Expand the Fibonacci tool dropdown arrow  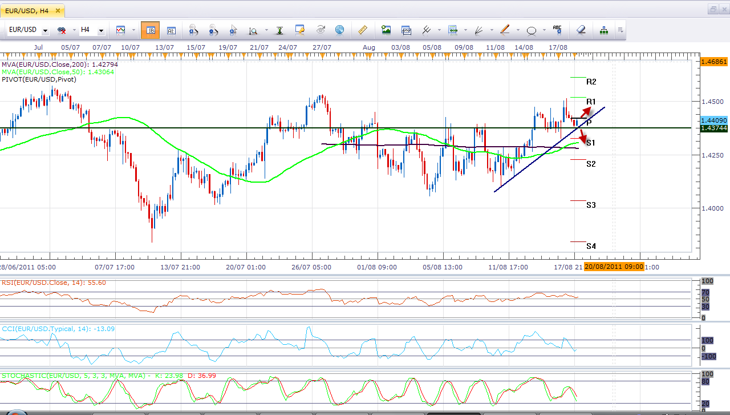tap(465, 30)
